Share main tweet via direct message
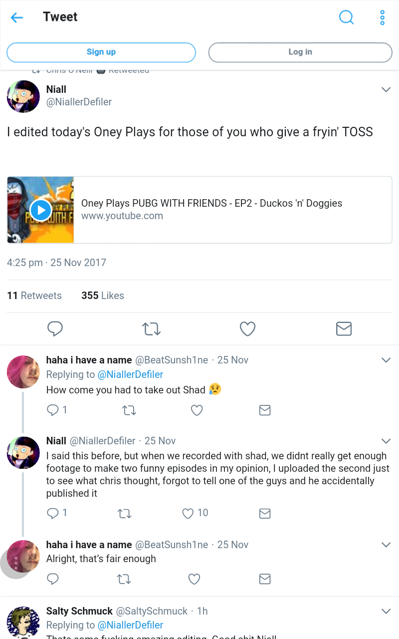This screenshot has height=639, width=399. [x=344, y=328]
